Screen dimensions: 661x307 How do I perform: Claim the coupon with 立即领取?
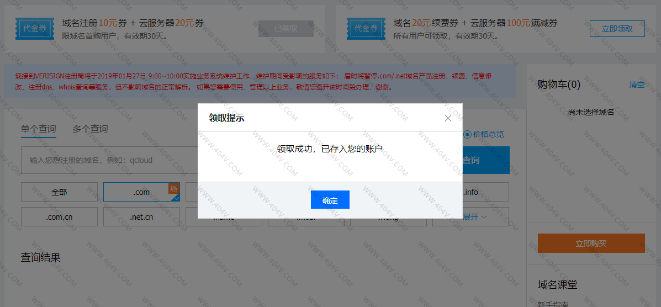[617, 29]
